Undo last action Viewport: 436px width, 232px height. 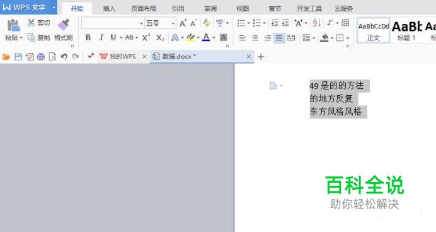[x=64, y=57]
